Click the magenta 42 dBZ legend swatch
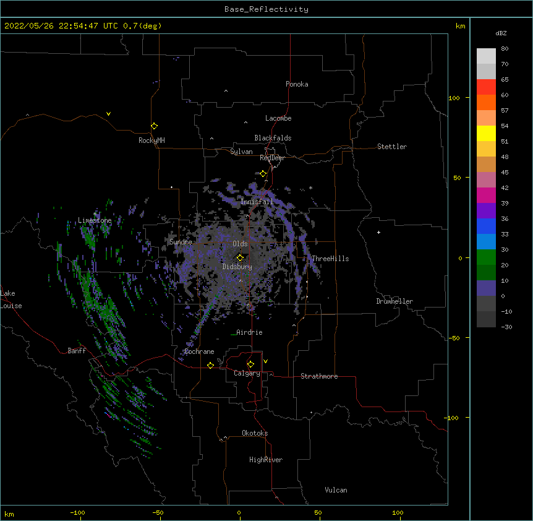Screen dimensions: 533x521 486,195
